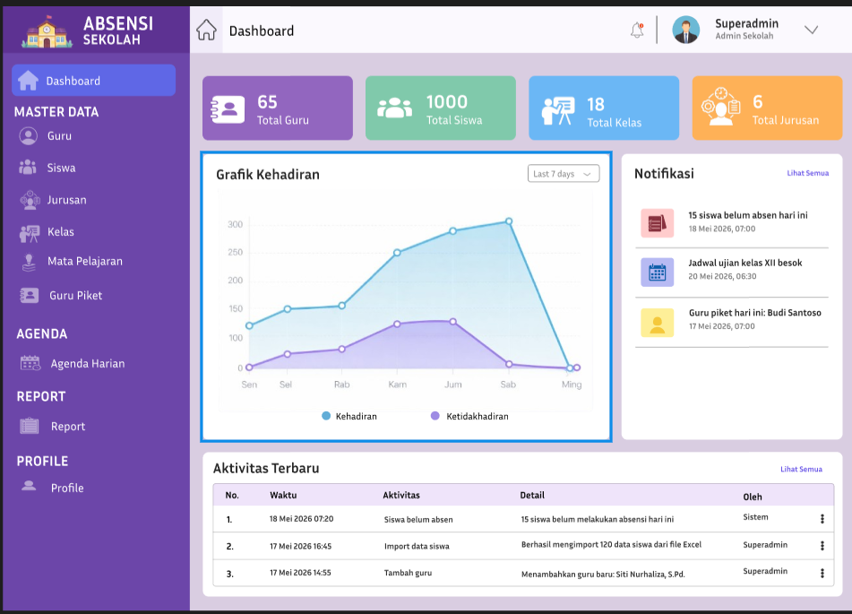Open the Last 7 days dropdown
852x614 pixels.
(564, 174)
